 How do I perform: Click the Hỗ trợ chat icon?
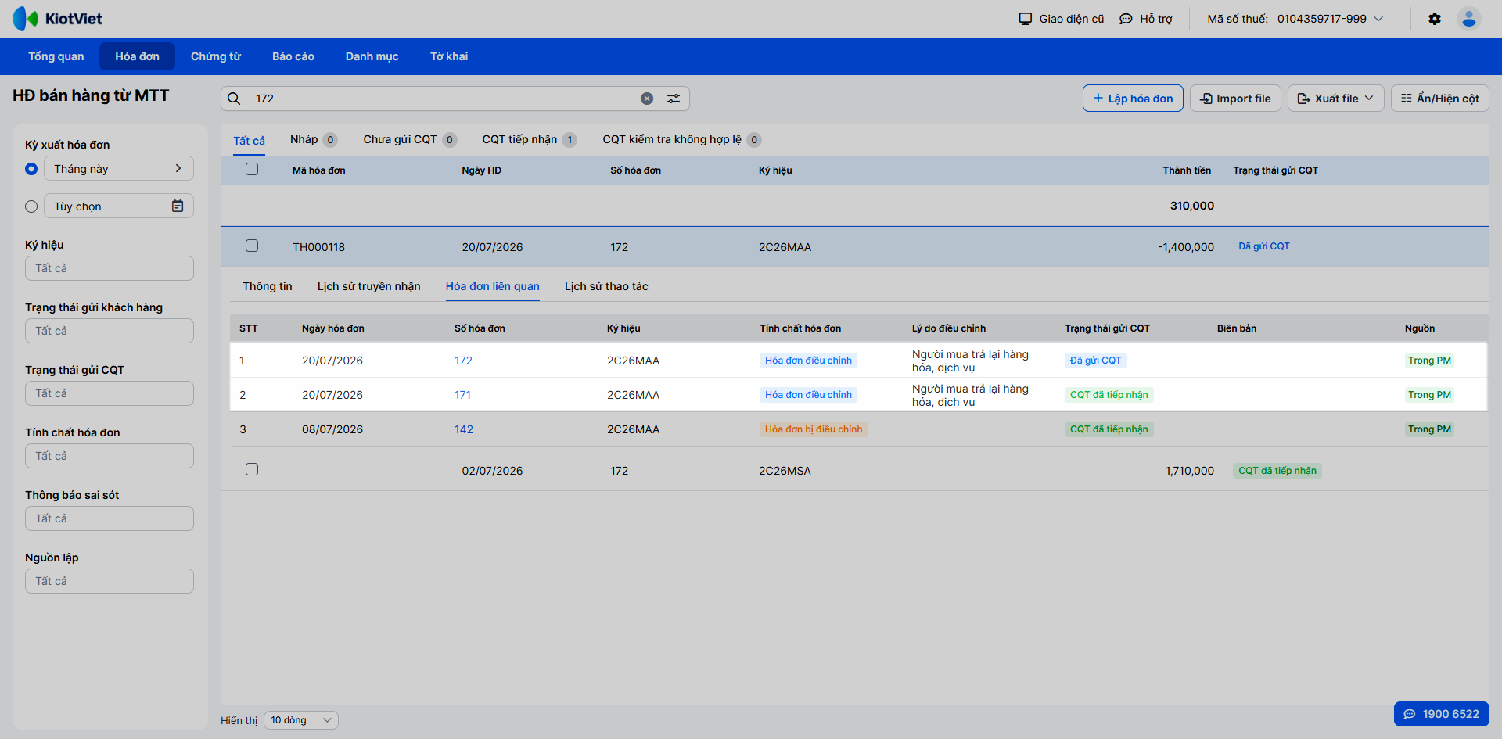[1126, 19]
